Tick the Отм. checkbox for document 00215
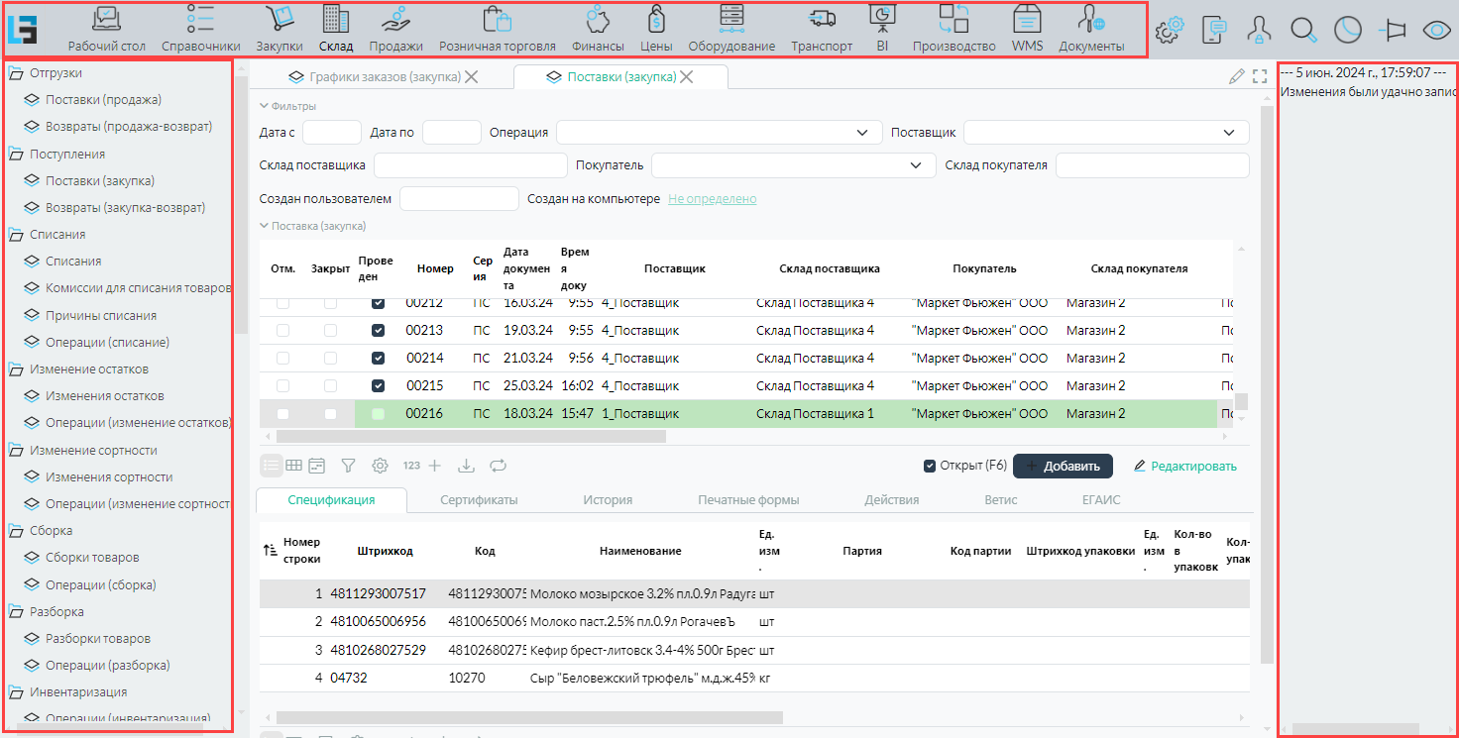Screen dimensions: 1459x738 [x=283, y=386]
